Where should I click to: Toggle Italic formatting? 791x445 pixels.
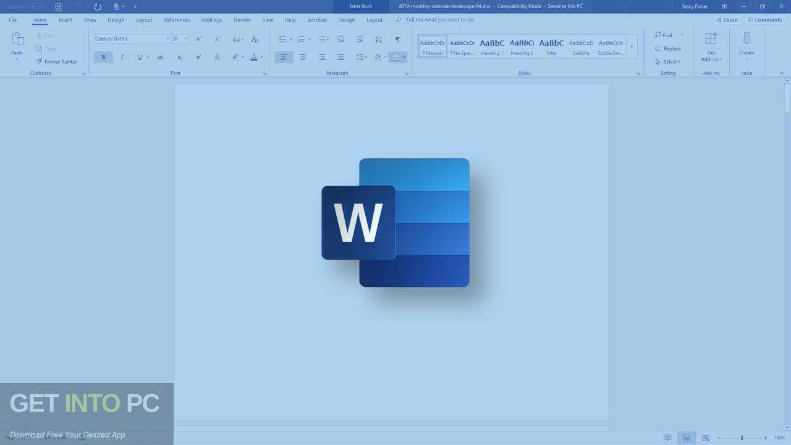point(122,57)
